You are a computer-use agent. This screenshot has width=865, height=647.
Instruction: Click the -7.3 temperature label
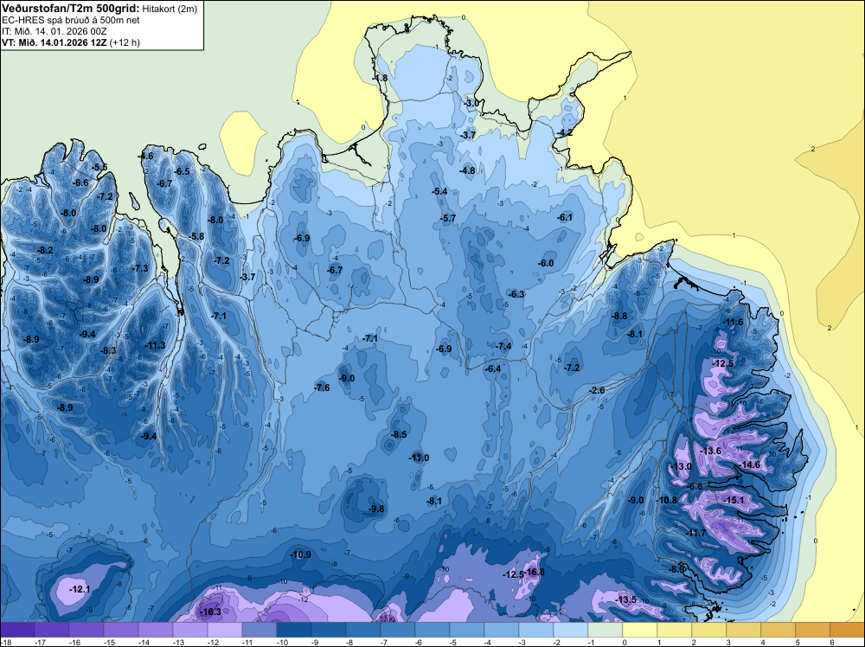tap(141, 268)
